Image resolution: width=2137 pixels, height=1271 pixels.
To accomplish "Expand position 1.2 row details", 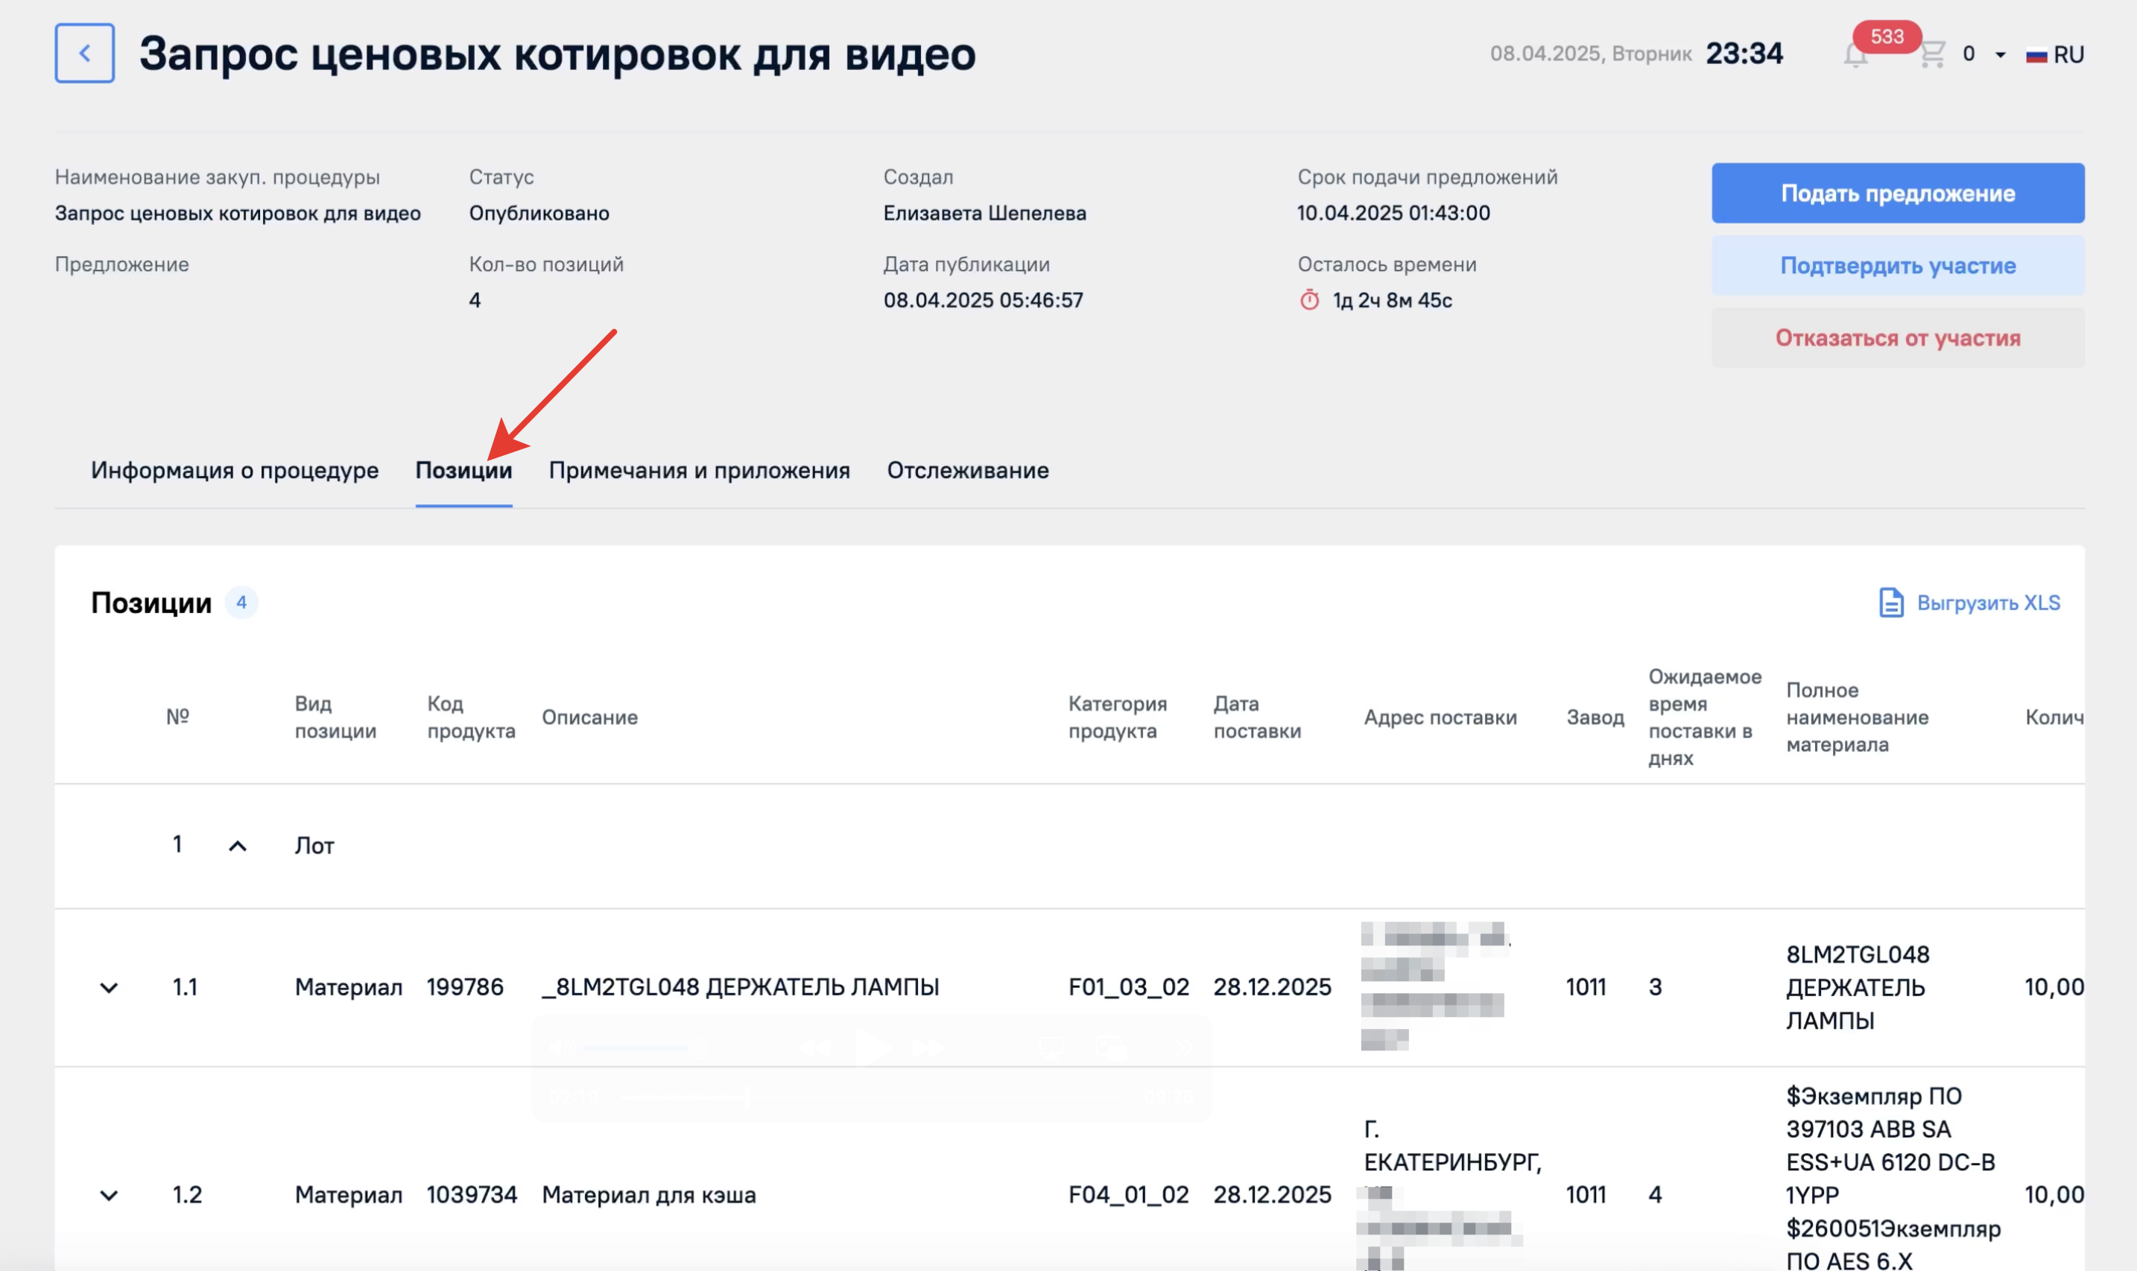I will coord(109,1195).
